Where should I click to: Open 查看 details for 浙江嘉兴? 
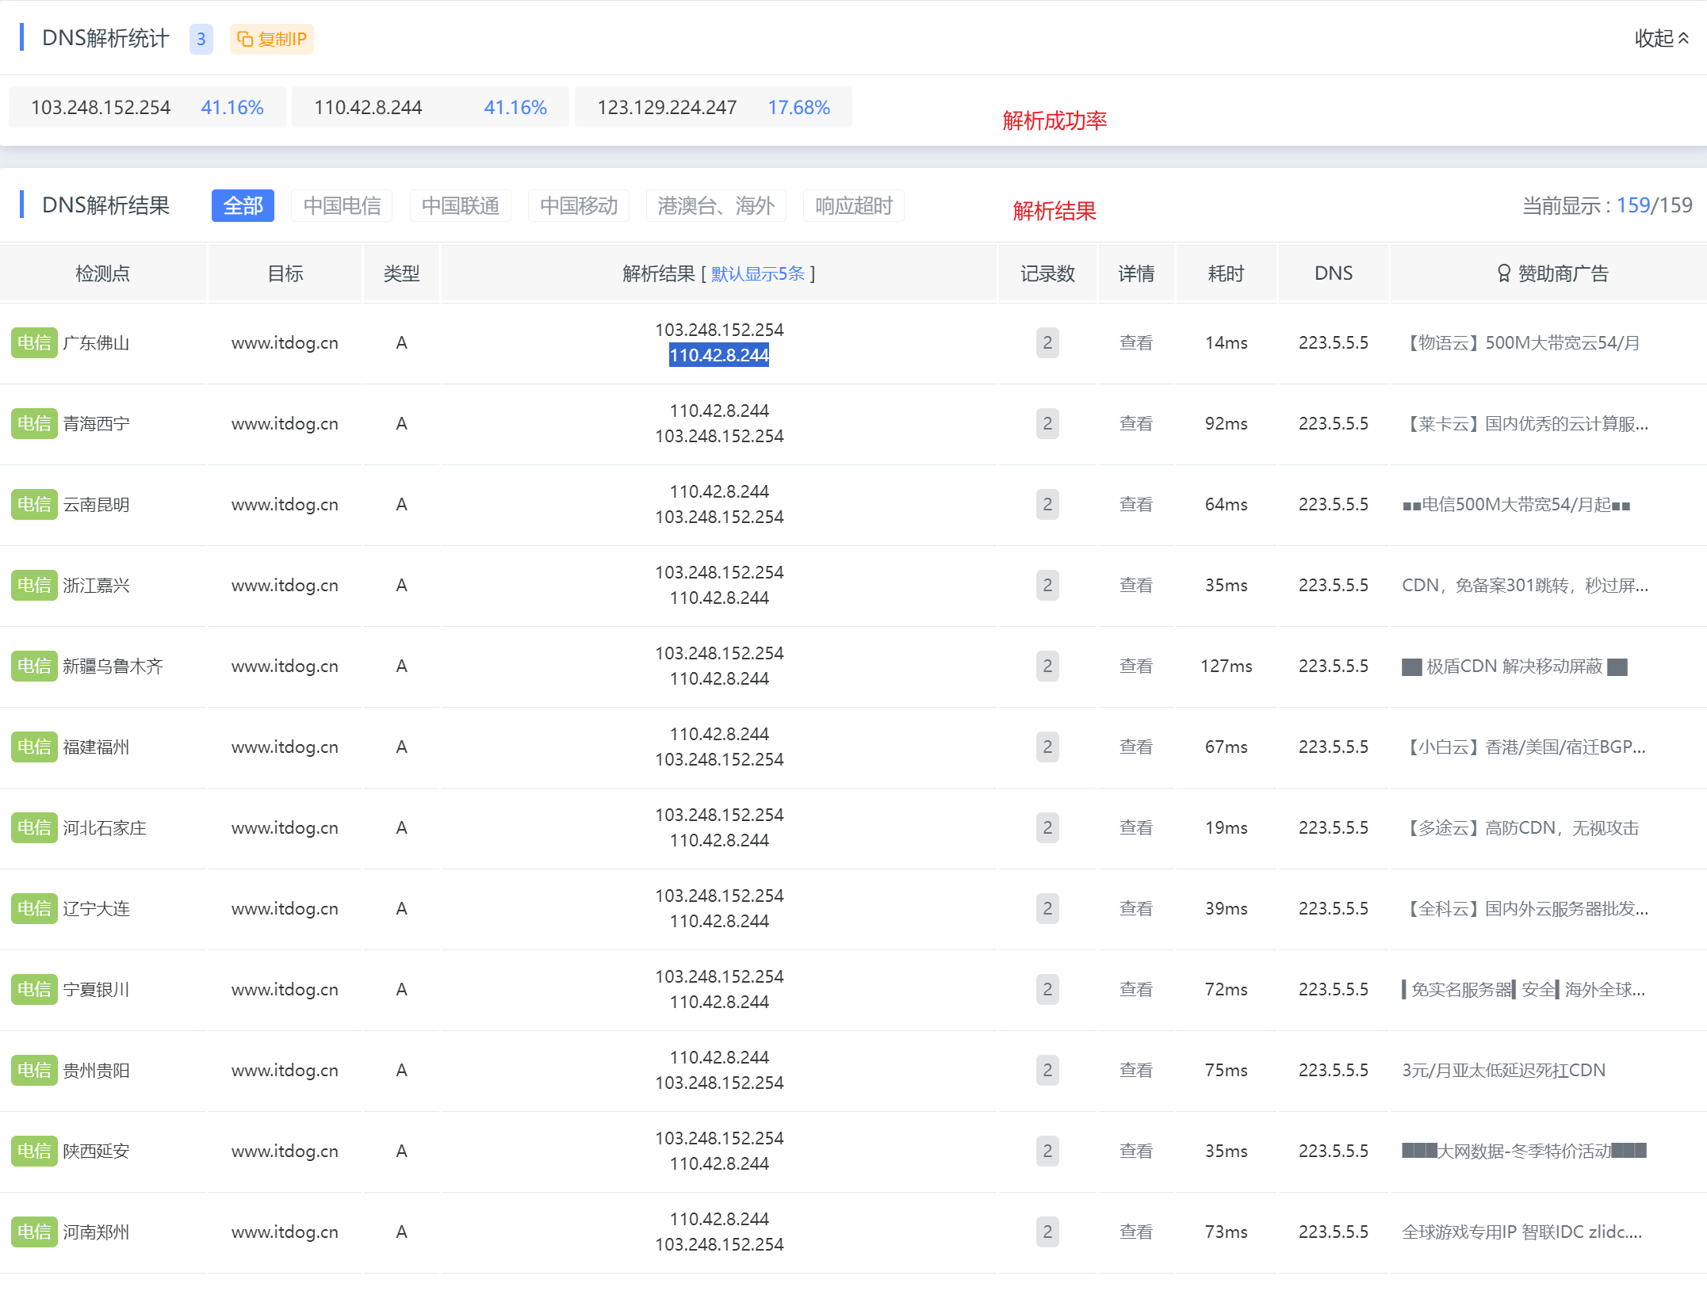point(1135,585)
